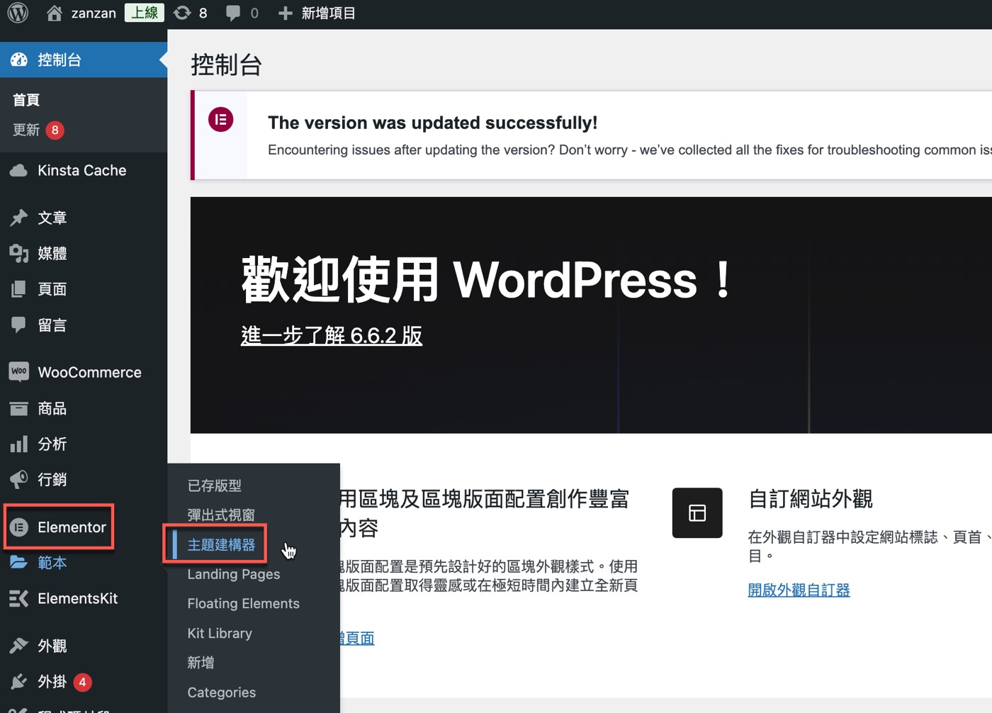
Task: Click the 歡迎使用 WordPress！ heading
Action: click(x=487, y=280)
